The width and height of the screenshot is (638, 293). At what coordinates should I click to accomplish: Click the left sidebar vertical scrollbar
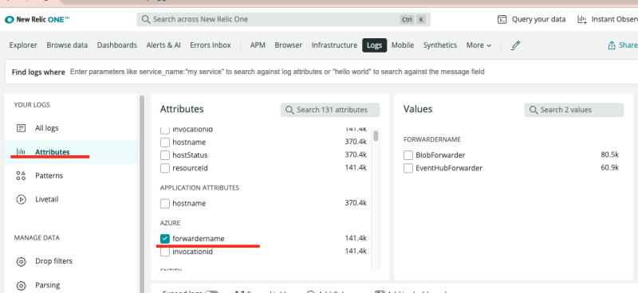[x=142, y=193]
